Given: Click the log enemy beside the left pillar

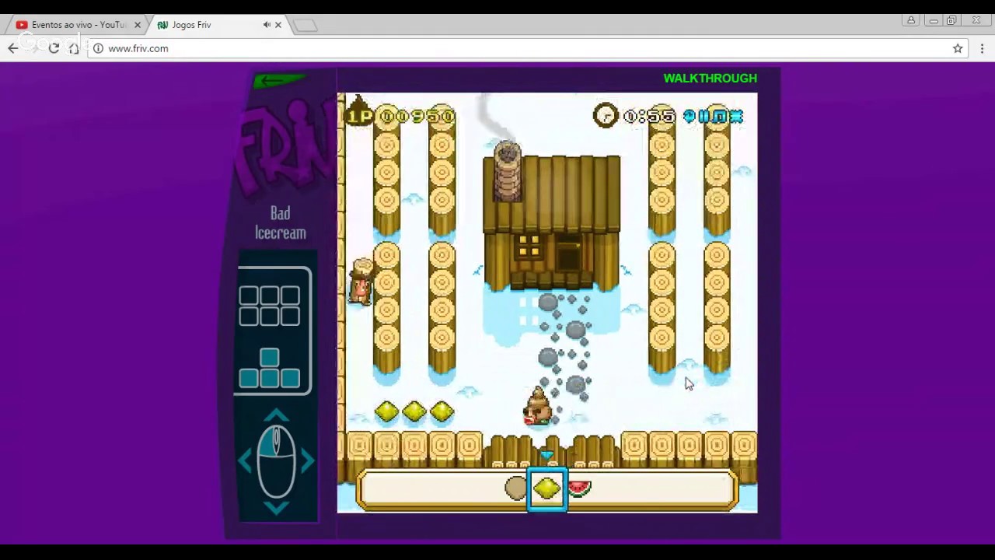Looking at the screenshot, I should (x=362, y=281).
